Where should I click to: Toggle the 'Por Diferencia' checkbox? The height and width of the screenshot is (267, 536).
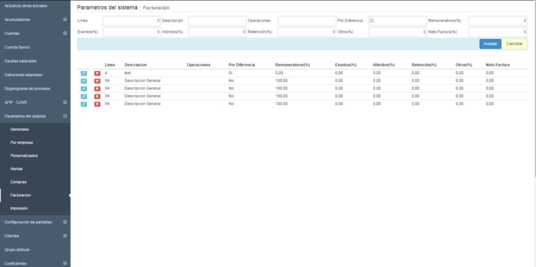(371, 20)
